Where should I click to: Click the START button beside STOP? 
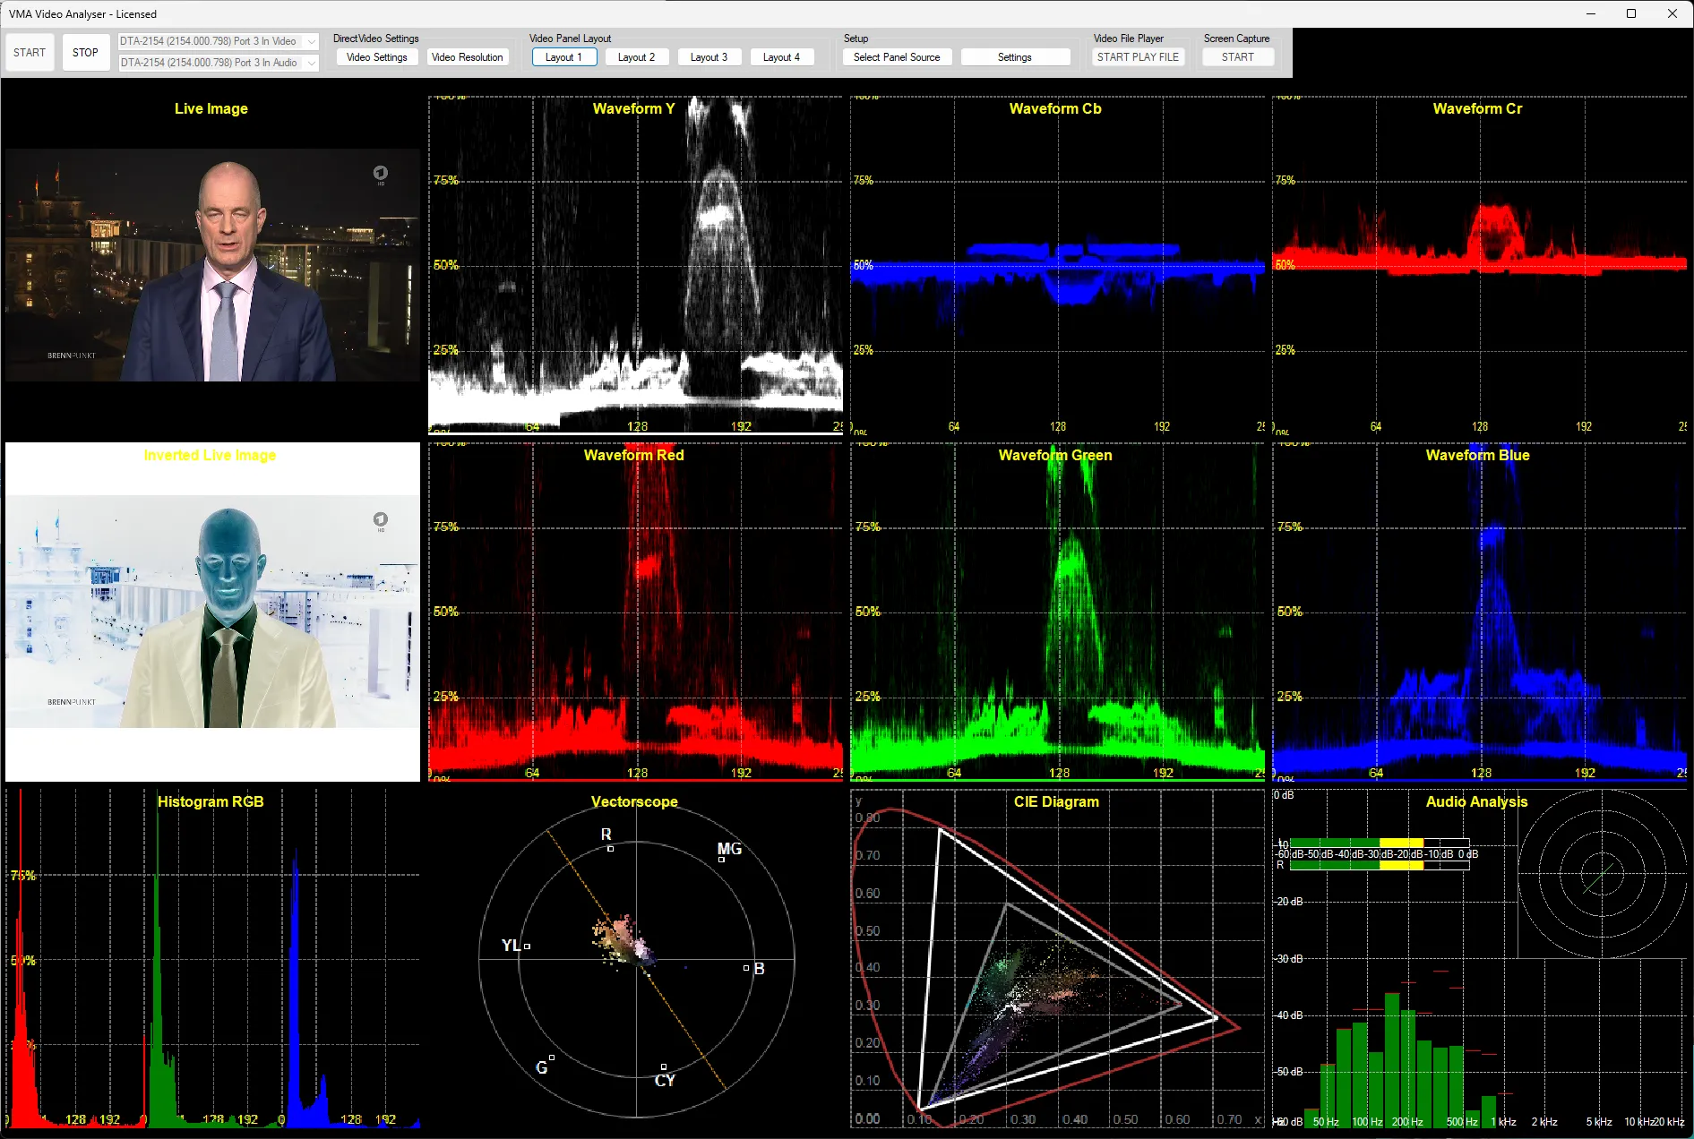point(30,53)
